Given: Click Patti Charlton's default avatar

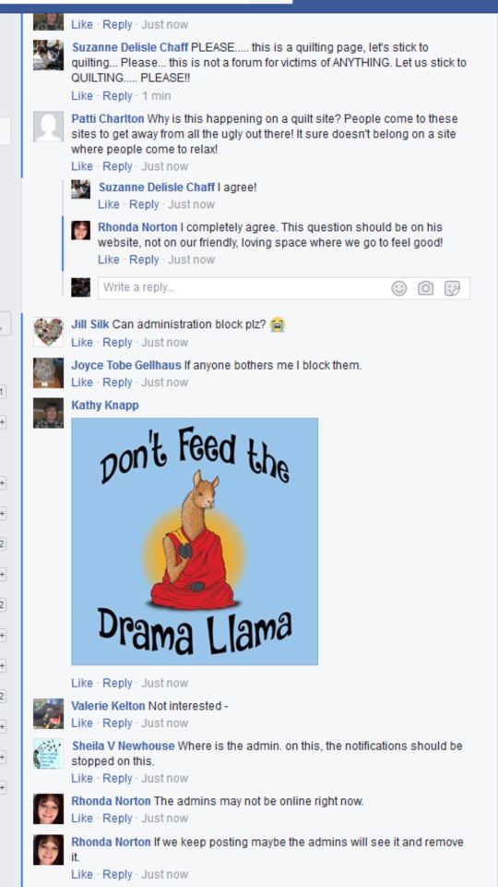Looking at the screenshot, I should (48, 127).
